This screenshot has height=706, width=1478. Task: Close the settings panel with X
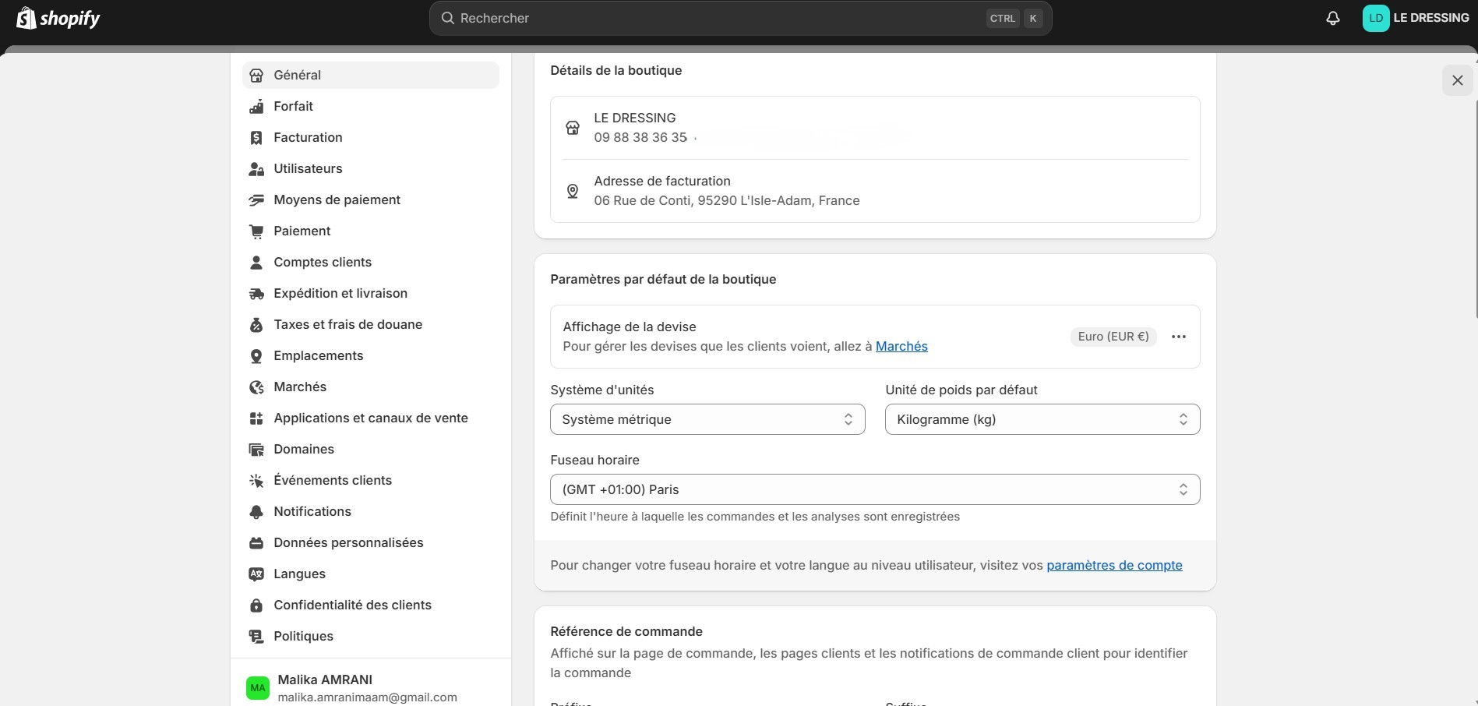click(x=1457, y=80)
